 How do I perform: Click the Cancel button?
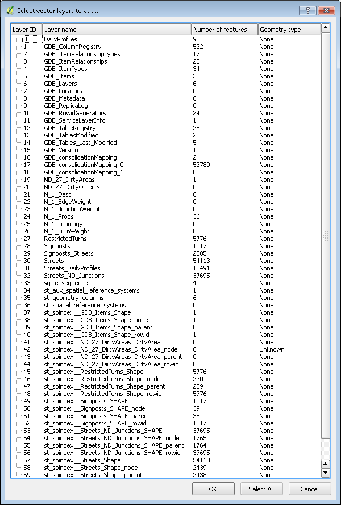[x=309, y=489]
